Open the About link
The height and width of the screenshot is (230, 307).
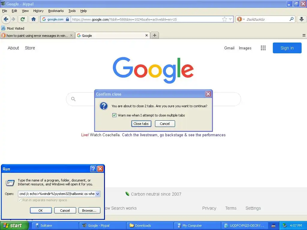click(x=13, y=48)
